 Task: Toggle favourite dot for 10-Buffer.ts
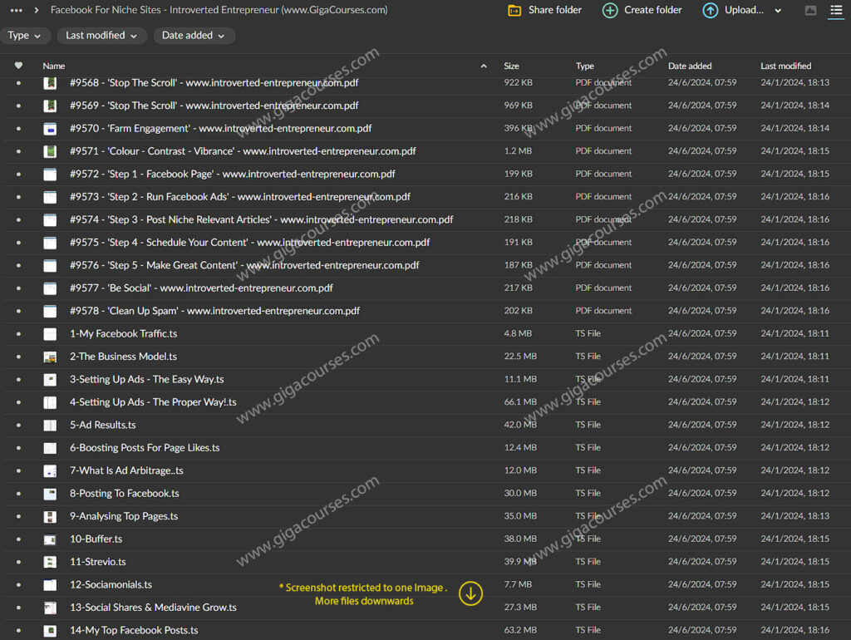[19, 539]
